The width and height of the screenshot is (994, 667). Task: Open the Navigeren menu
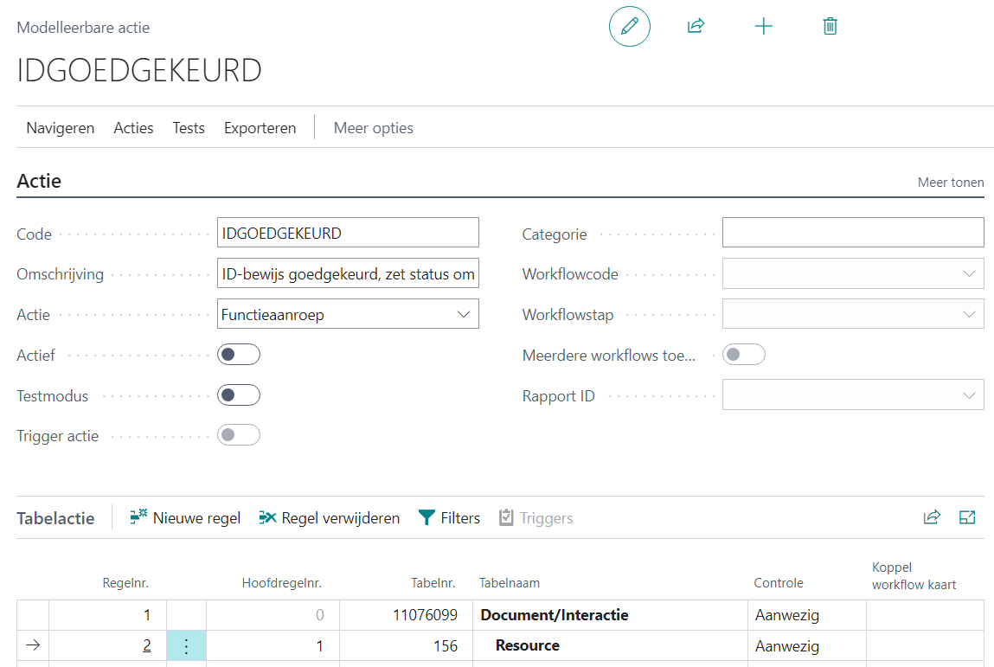coord(60,128)
